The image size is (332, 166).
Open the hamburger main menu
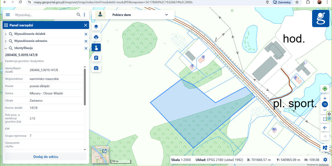pos(8,15)
